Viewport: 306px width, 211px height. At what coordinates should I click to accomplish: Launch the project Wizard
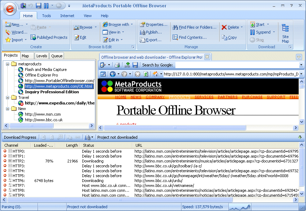(16, 32)
